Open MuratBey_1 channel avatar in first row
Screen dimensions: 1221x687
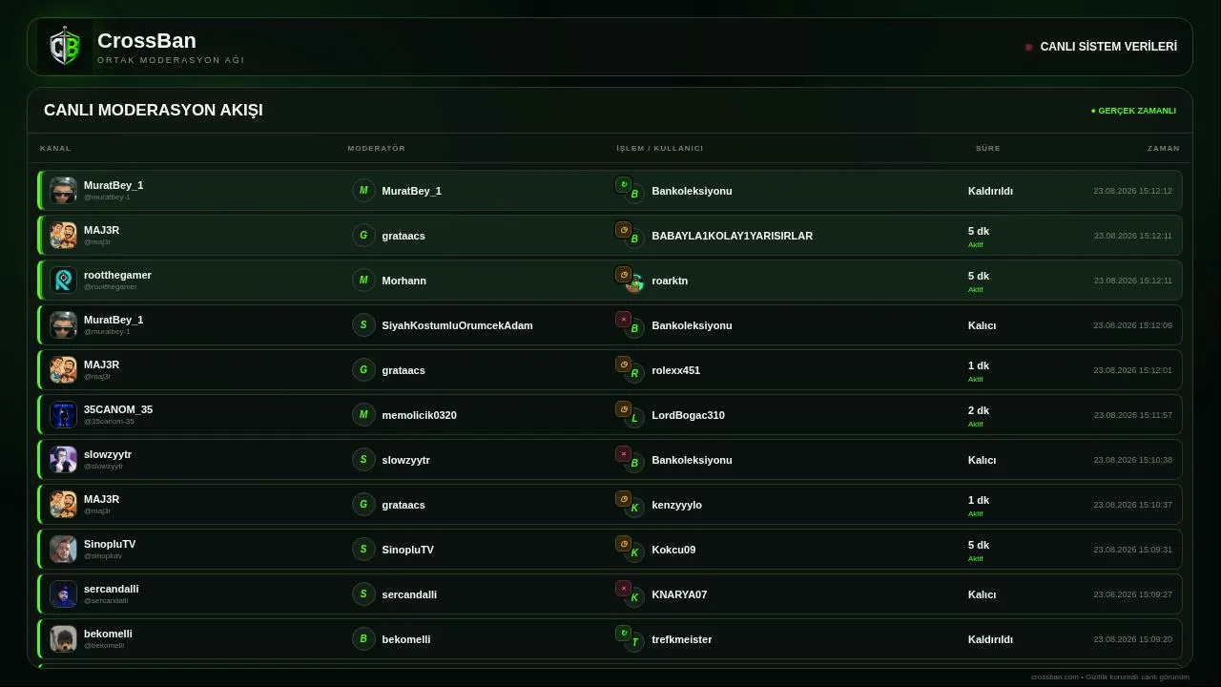tap(63, 190)
